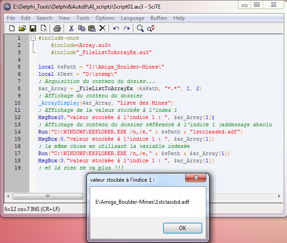The width and height of the screenshot is (287, 243).
Task: Close the SciTE editor window
Action: (273, 5)
